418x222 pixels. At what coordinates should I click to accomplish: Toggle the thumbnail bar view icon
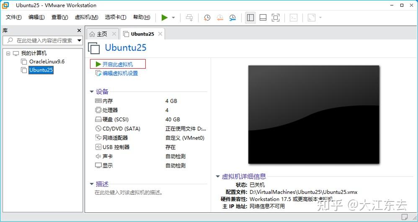[x=263, y=18]
